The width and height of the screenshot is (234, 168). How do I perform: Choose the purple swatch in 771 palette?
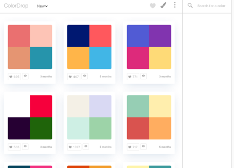coord(160,36)
